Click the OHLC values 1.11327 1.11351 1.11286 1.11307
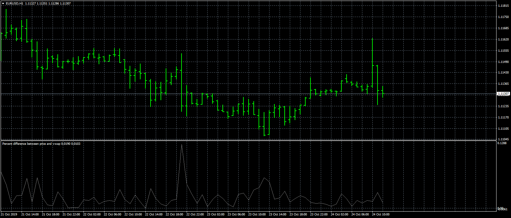Image resolution: width=511 pixels, height=218 pixels. pos(48,4)
